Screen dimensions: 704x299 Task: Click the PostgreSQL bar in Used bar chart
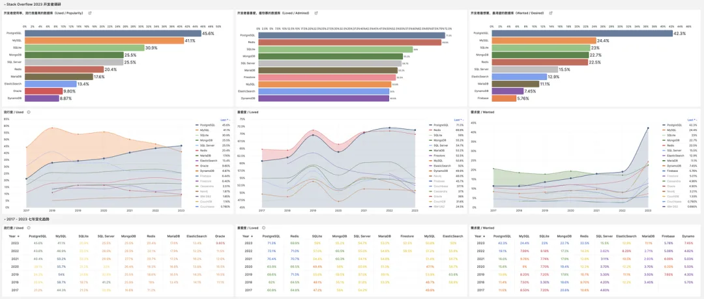coord(113,33)
